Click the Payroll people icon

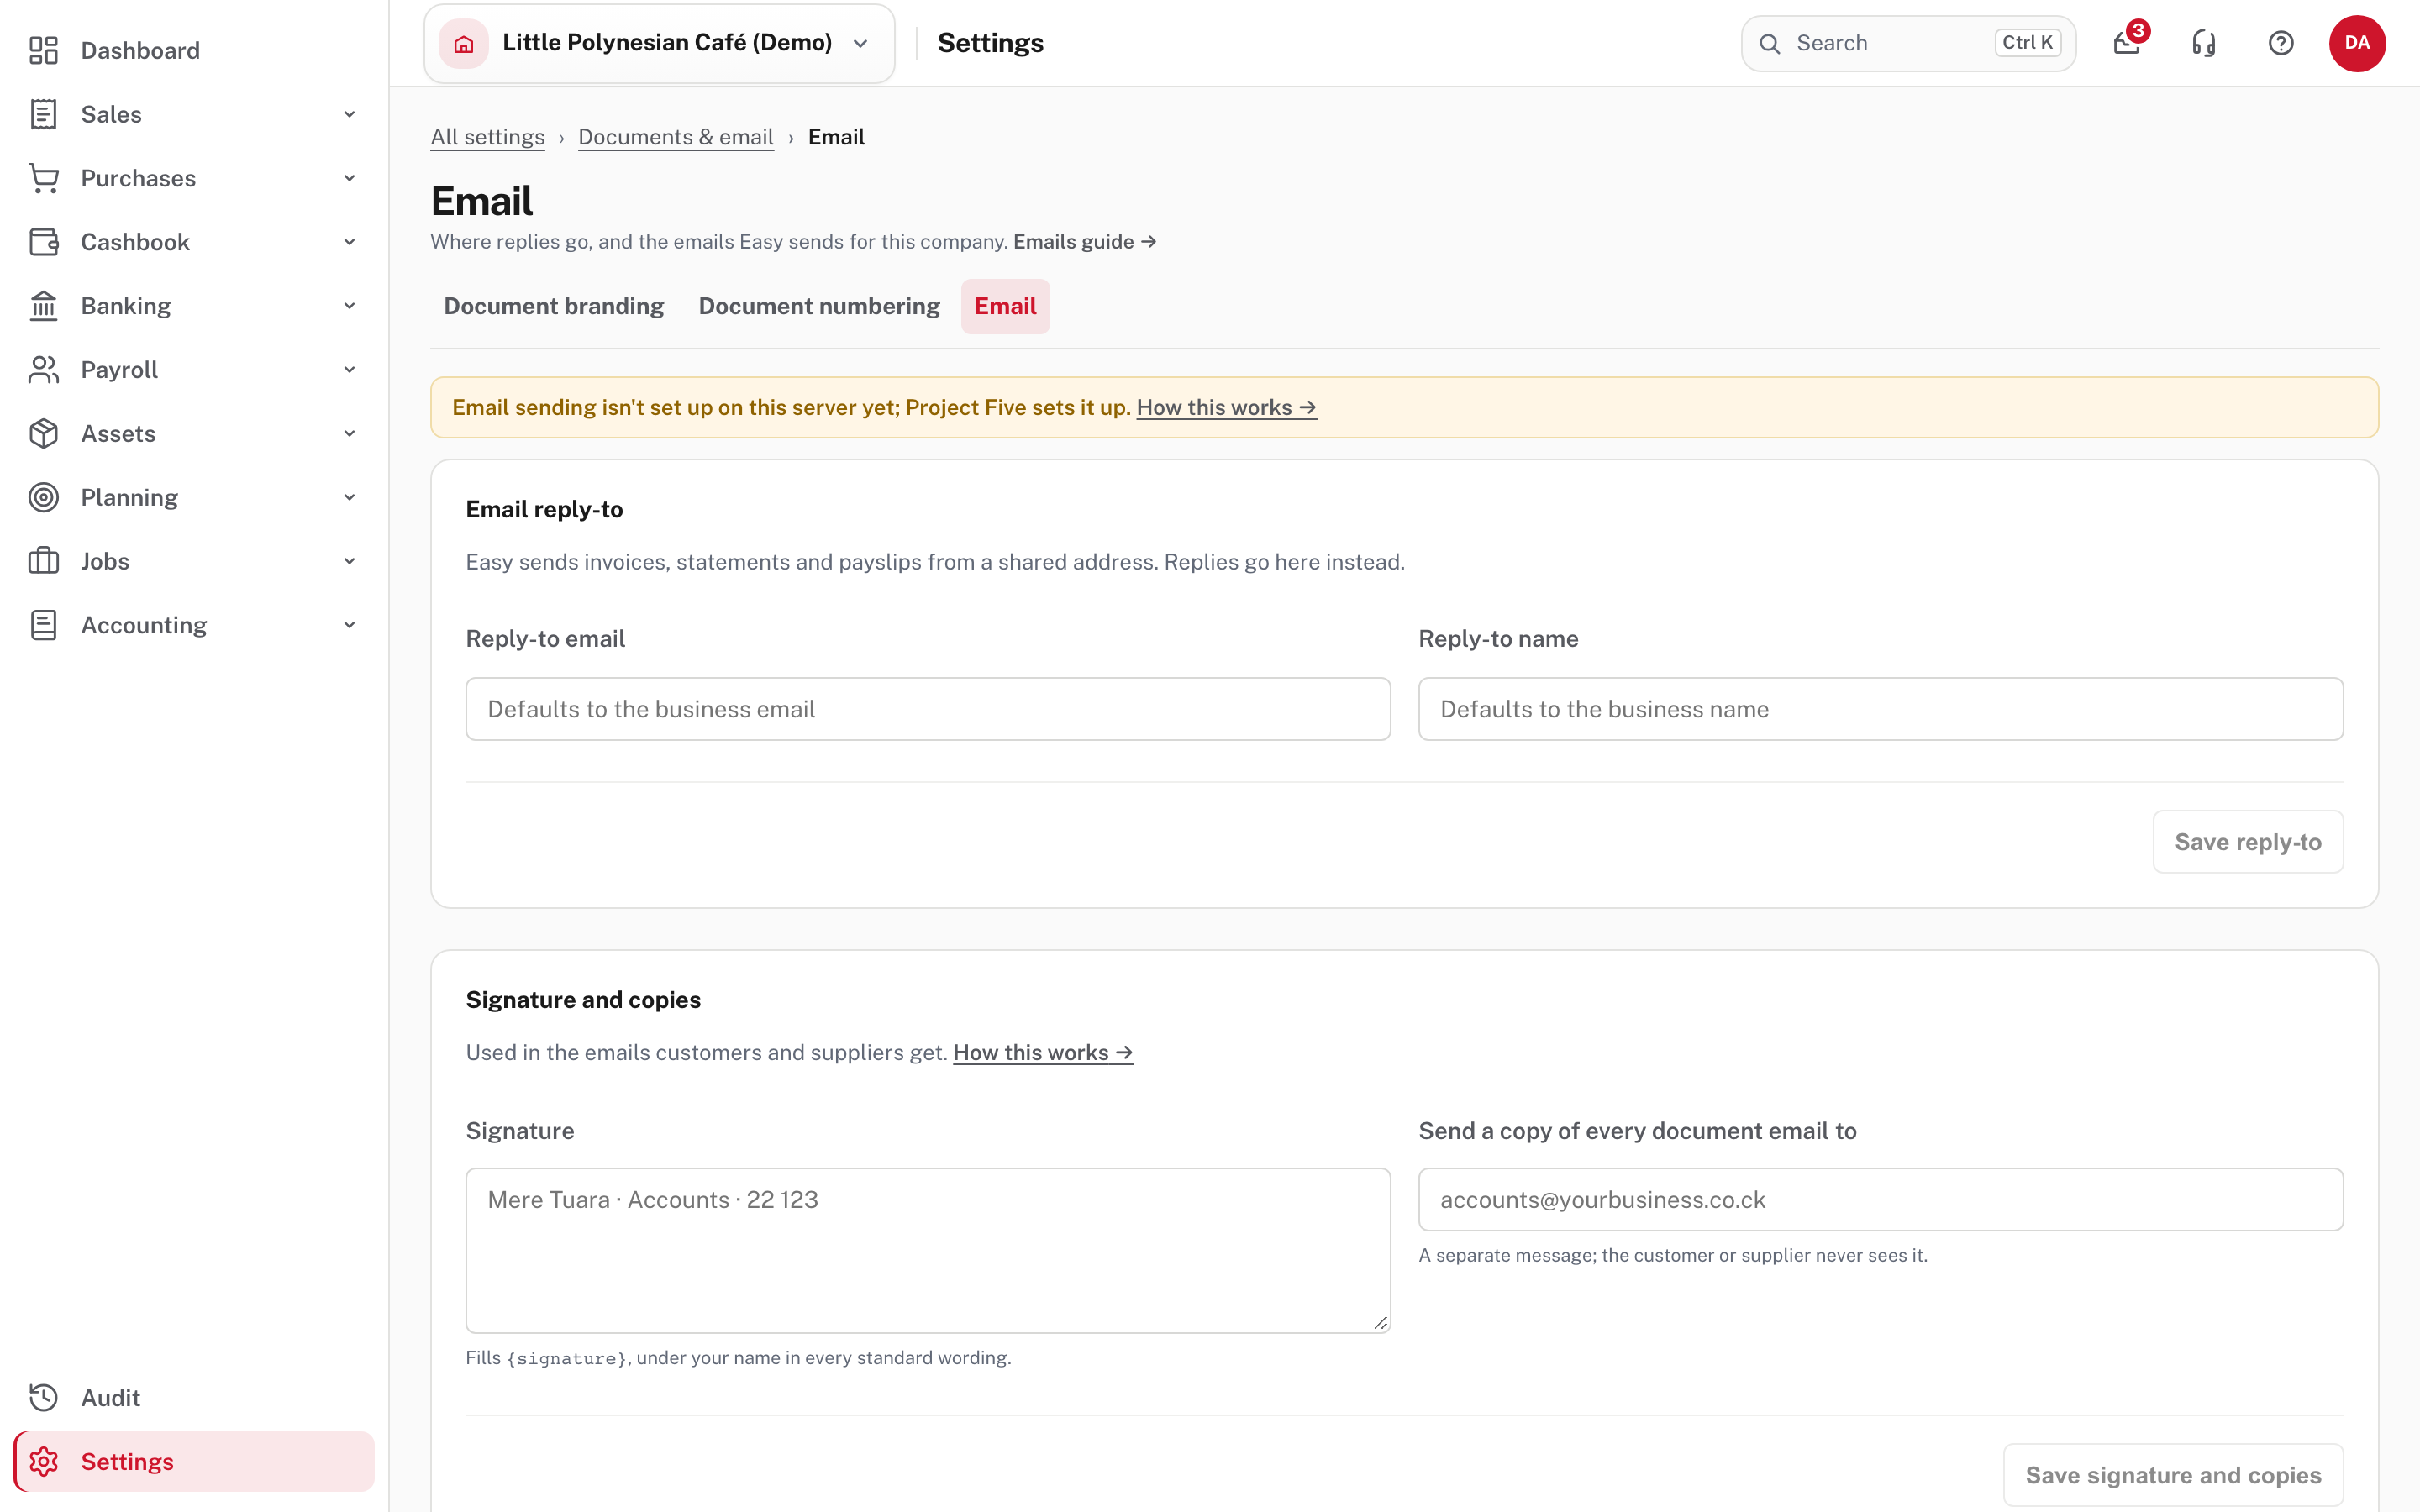43,370
